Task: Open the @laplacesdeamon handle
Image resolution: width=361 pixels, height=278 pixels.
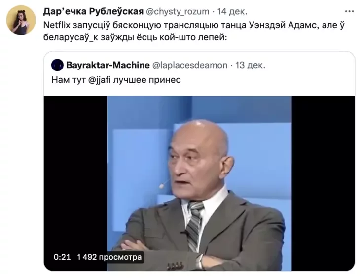Action: point(190,65)
